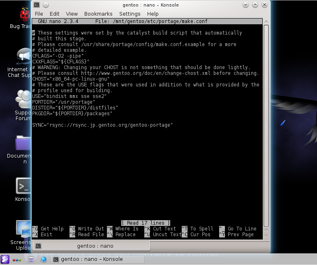Click the terminal vertical scrollbar track
This screenshot has height=265, width=317.
click(266, 126)
